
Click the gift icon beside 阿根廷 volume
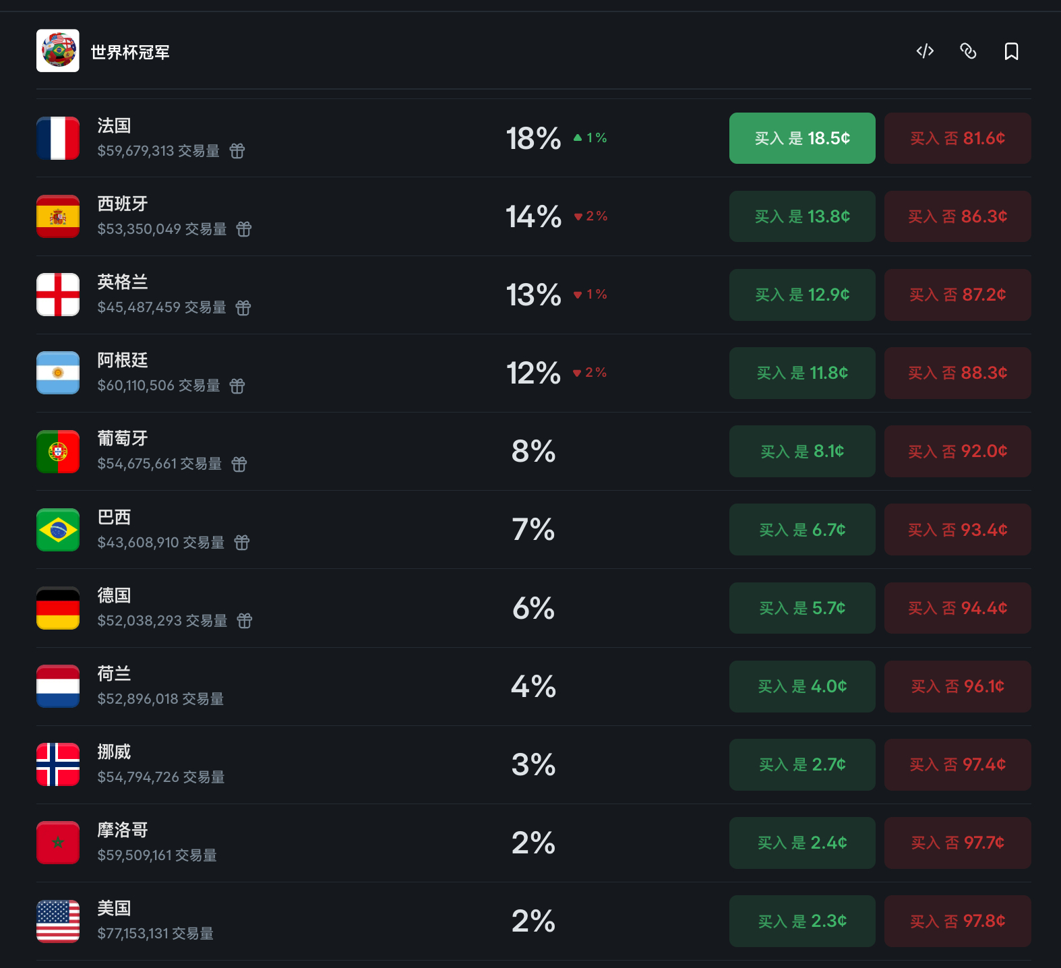pyautogui.click(x=237, y=386)
